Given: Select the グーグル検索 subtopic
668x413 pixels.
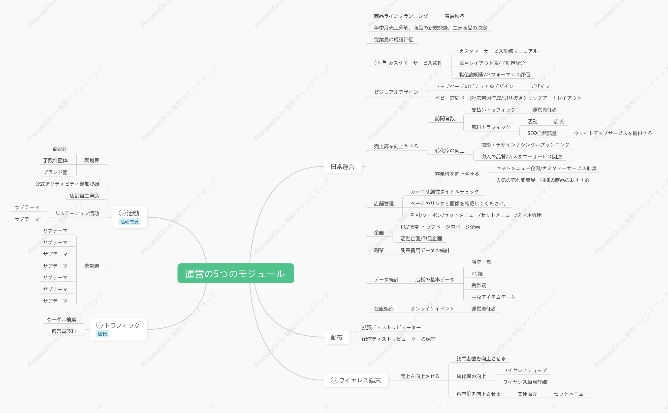Looking at the screenshot, I should [x=61, y=319].
